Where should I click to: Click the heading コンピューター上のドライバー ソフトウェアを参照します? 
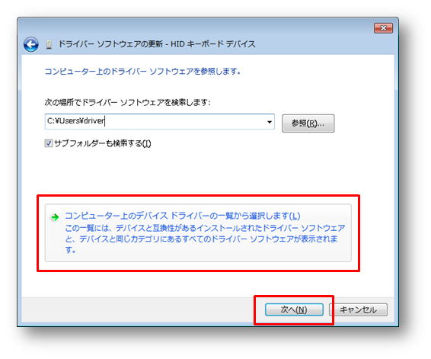[x=142, y=72]
